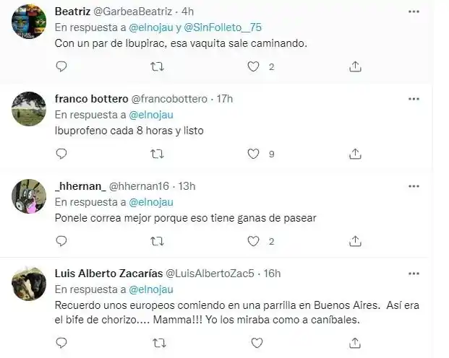449x358 pixels.
Task: Reply to Beatriz's Ibupirac tweet
Action: [61, 66]
